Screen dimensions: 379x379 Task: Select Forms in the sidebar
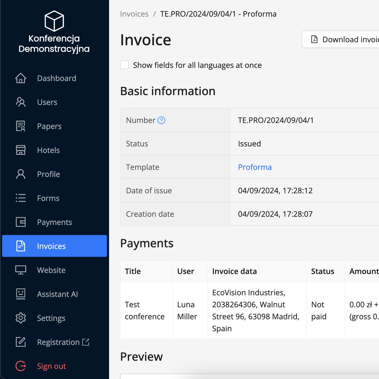coord(55,198)
